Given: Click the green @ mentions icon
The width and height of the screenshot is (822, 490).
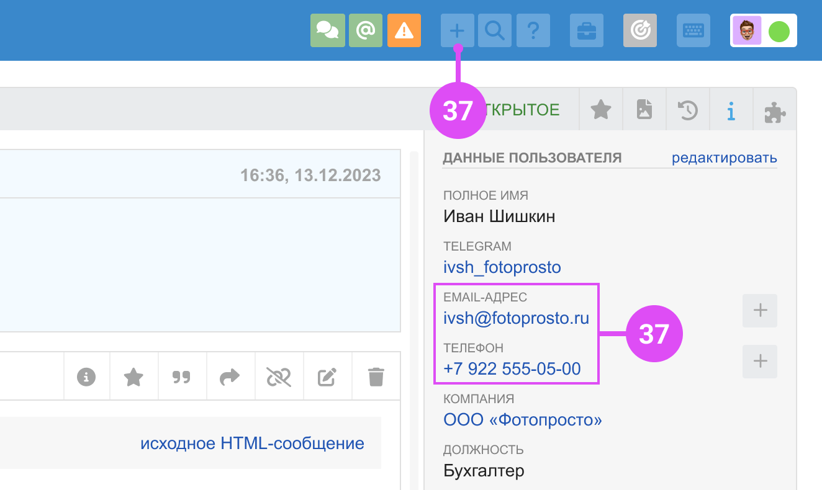Looking at the screenshot, I should 366,30.
